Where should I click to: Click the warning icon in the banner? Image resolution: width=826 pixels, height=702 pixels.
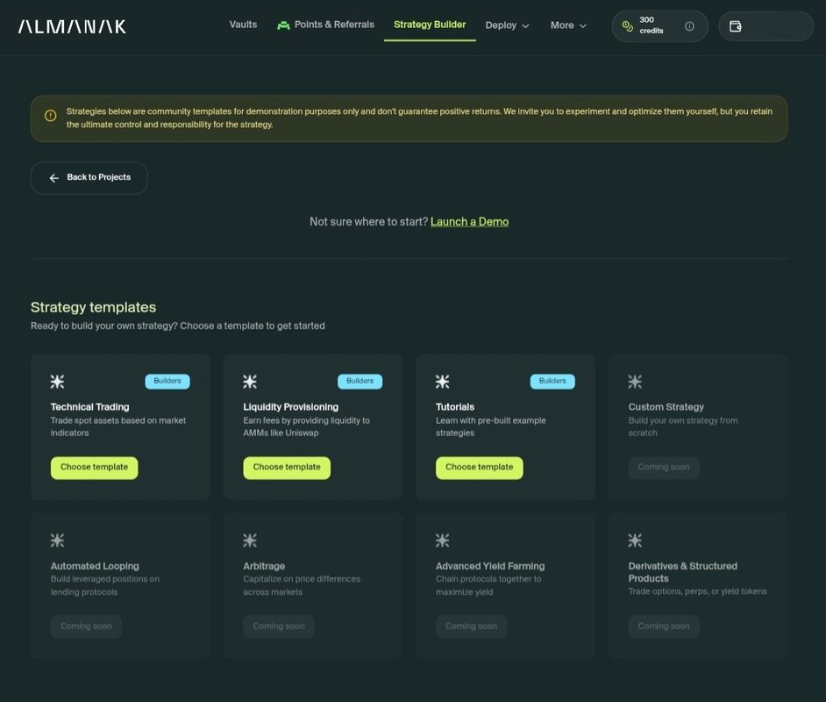coord(50,116)
